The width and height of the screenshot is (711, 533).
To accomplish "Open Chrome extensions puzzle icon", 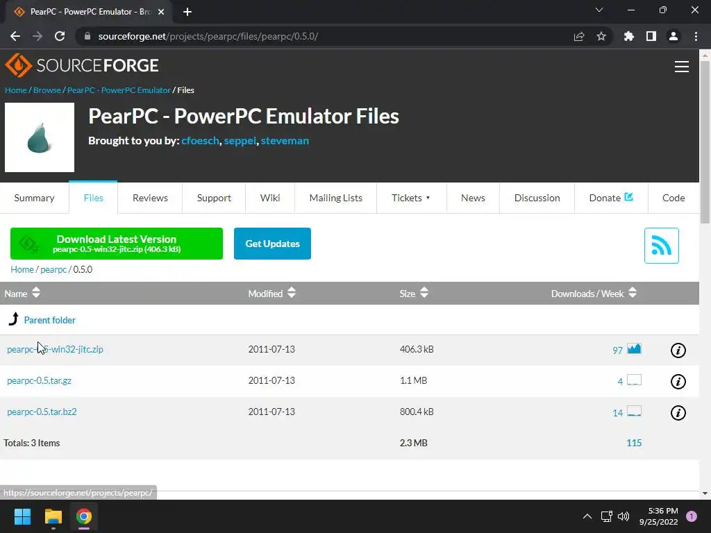I will click(629, 36).
